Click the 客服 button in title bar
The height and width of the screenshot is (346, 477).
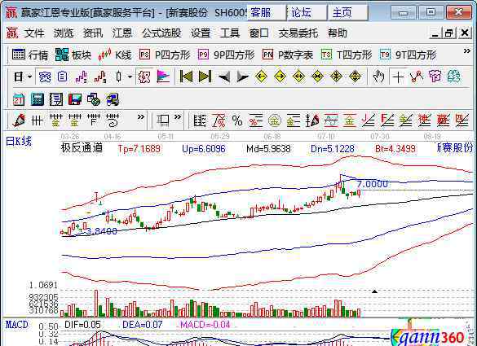pyautogui.click(x=267, y=12)
